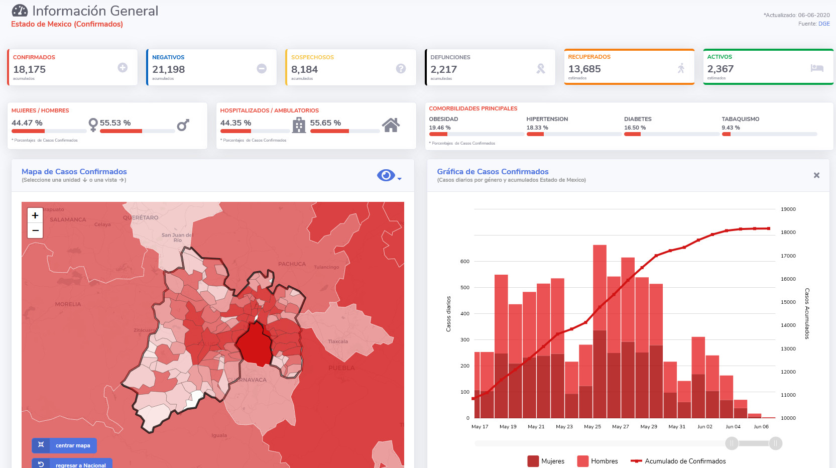Click the ribbon icon in the Defunciones card

coord(540,68)
